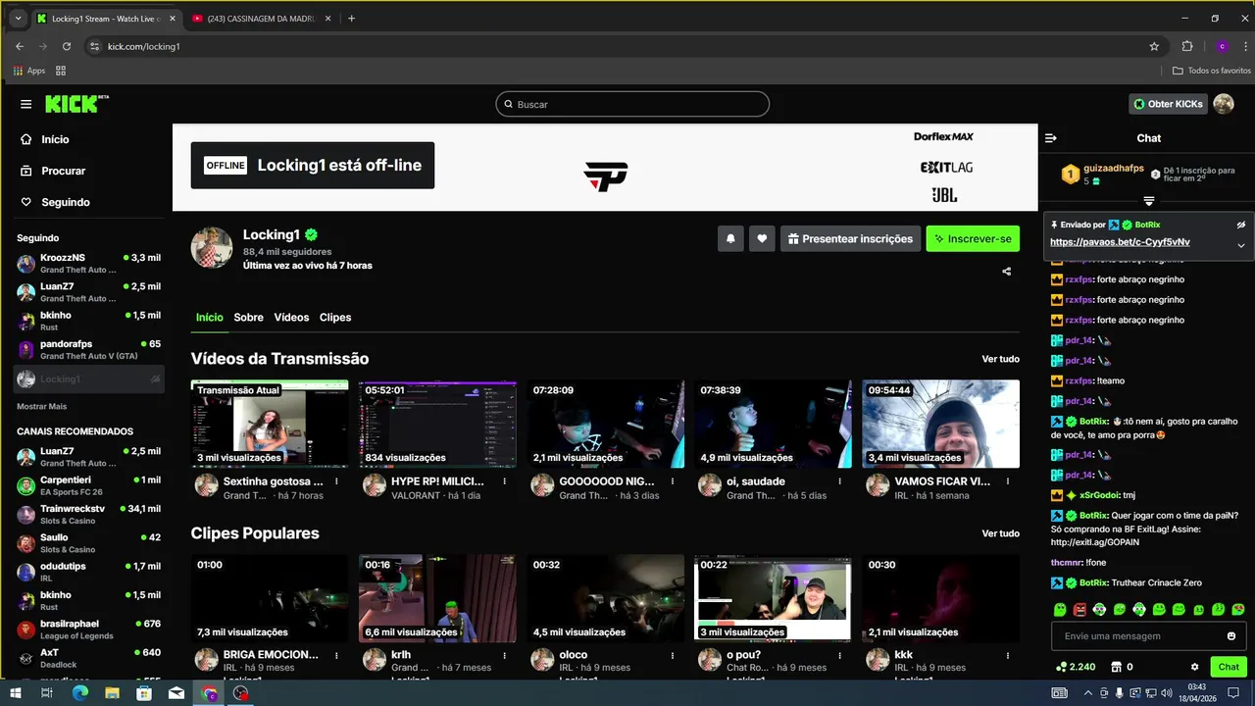The width and height of the screenshot is (1255, 706).
Task: Open browser extensions puzzle icon
Action: (1187, 46)
